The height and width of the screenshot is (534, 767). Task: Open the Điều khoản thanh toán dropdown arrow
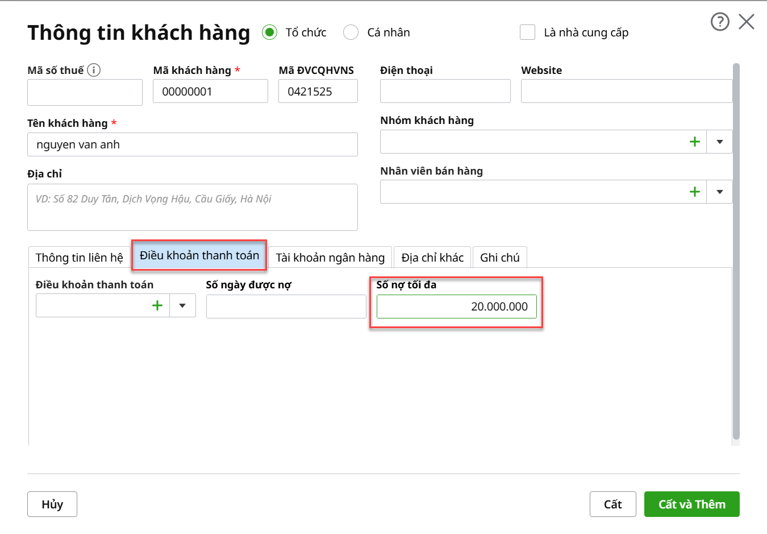[182, 305]
